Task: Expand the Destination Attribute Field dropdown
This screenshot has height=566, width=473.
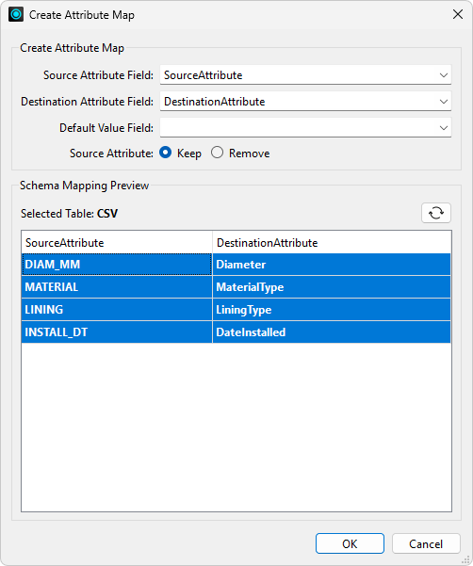Action: (305, 101)
